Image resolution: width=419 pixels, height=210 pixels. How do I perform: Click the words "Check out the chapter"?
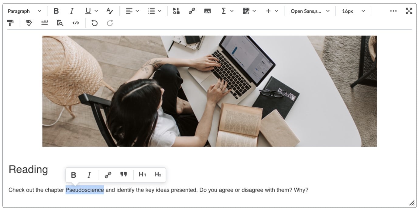tap(36, 190)
